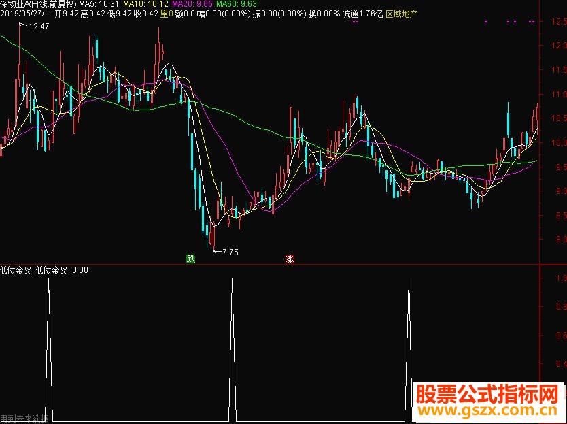Click the 低位金叉 indicator title
The height and width of the screenshot is (424, 567).
click(16, 270)
